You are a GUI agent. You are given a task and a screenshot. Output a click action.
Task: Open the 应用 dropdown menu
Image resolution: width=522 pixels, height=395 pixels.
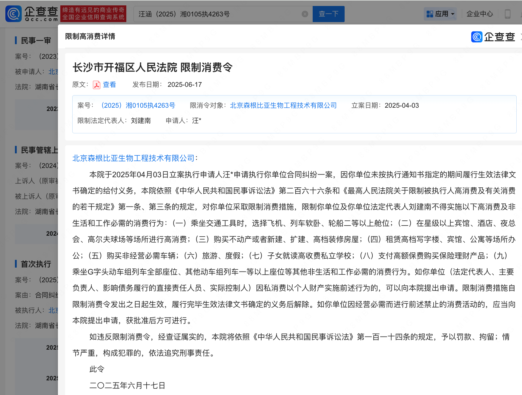(x=440, y=14)
